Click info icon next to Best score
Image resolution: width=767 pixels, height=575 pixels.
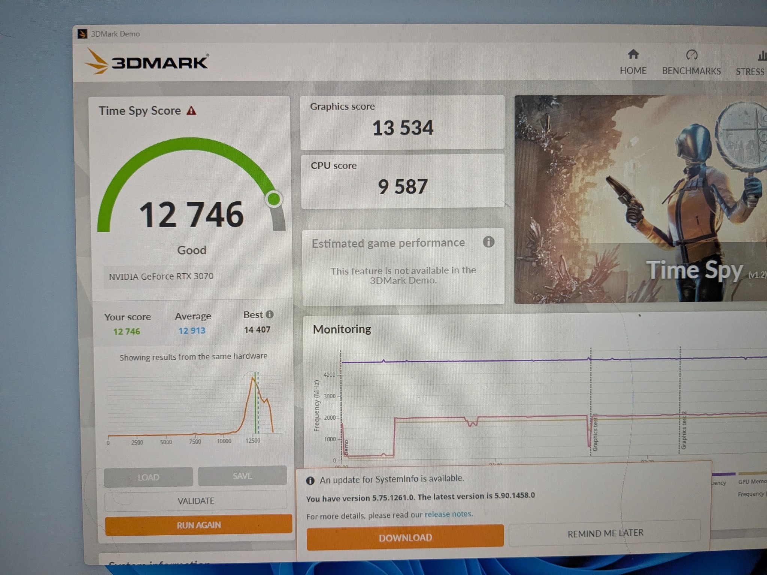(x=270, y=314)
